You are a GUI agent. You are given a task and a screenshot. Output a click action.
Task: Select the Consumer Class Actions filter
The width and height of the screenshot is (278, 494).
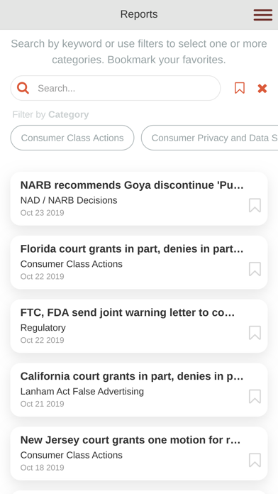[x=72, y=138]
